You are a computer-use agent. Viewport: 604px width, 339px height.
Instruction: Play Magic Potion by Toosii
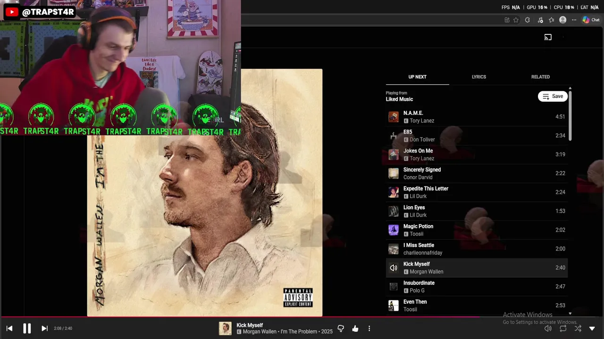click(x=477, y=230)
